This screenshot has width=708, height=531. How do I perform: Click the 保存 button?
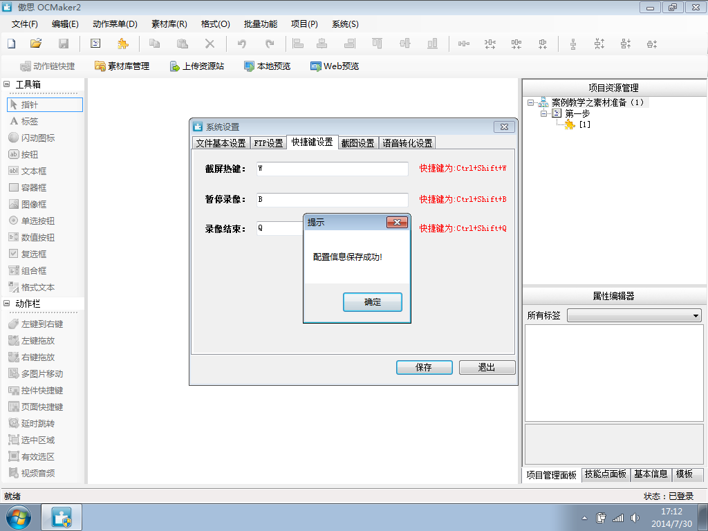tap(424, 368)
